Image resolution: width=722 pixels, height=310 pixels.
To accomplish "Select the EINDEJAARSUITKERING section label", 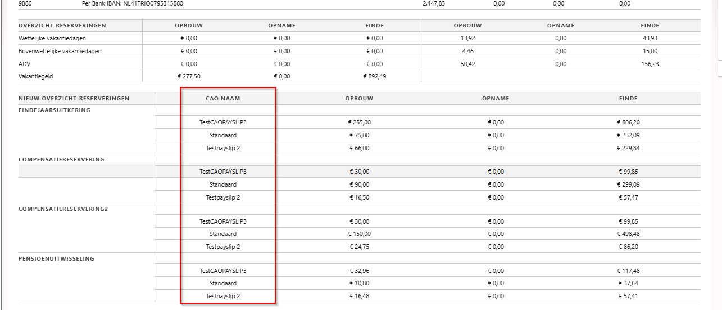I will (55, 110).
